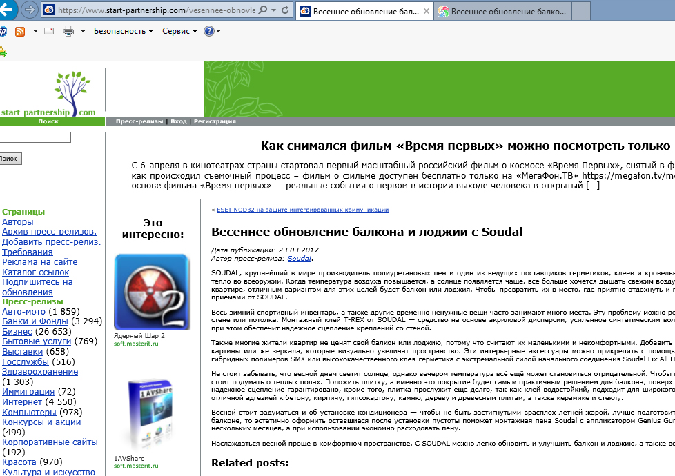Click the printer icon
The image size is (675, 476).
[x=68, y=31]
